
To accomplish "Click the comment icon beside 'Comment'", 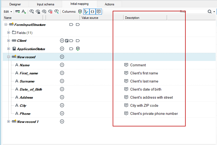I will pyautogui.click(x=126, y=65).
